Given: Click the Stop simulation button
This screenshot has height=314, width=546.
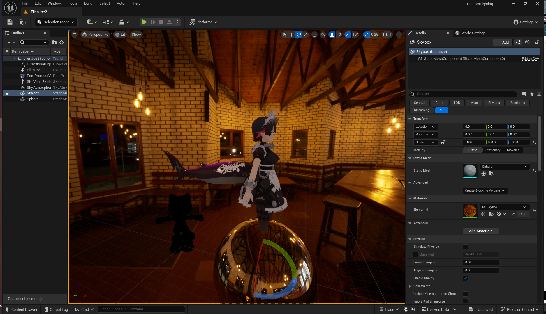Looking at the screenshot, I should pyautogui.click(x=161, y=22).
